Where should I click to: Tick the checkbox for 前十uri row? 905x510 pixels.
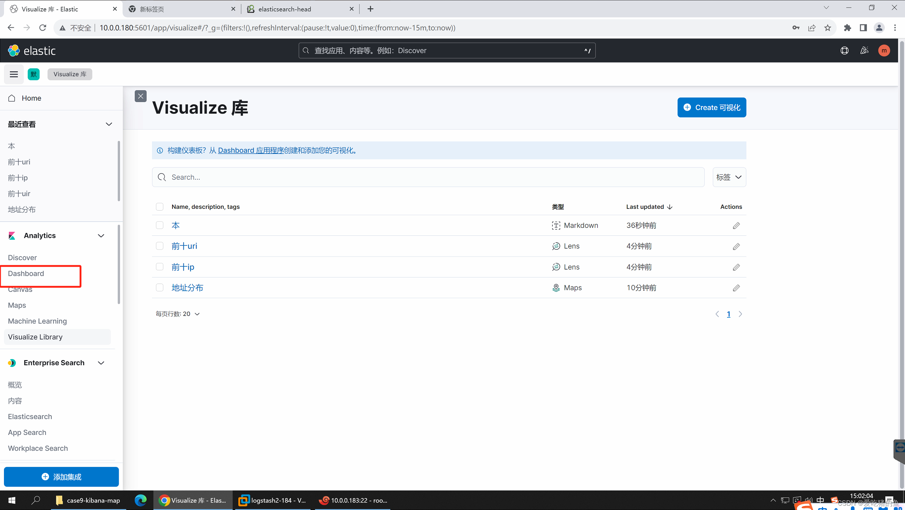(160, 246)
